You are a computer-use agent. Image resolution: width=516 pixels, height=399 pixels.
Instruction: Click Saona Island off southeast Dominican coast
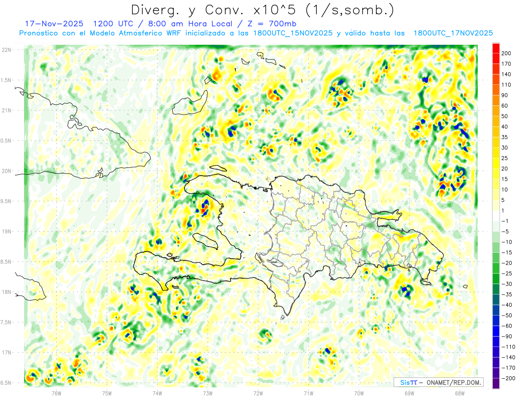426,282
